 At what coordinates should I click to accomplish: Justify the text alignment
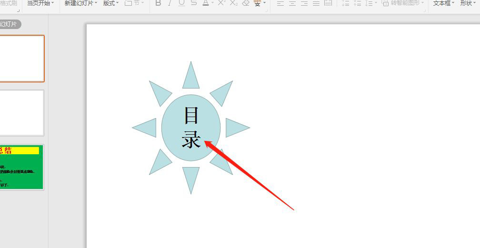316,3
